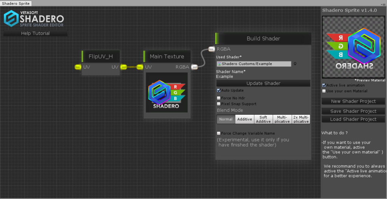
Task: Click the Experimental warning text
Action: 253,143
